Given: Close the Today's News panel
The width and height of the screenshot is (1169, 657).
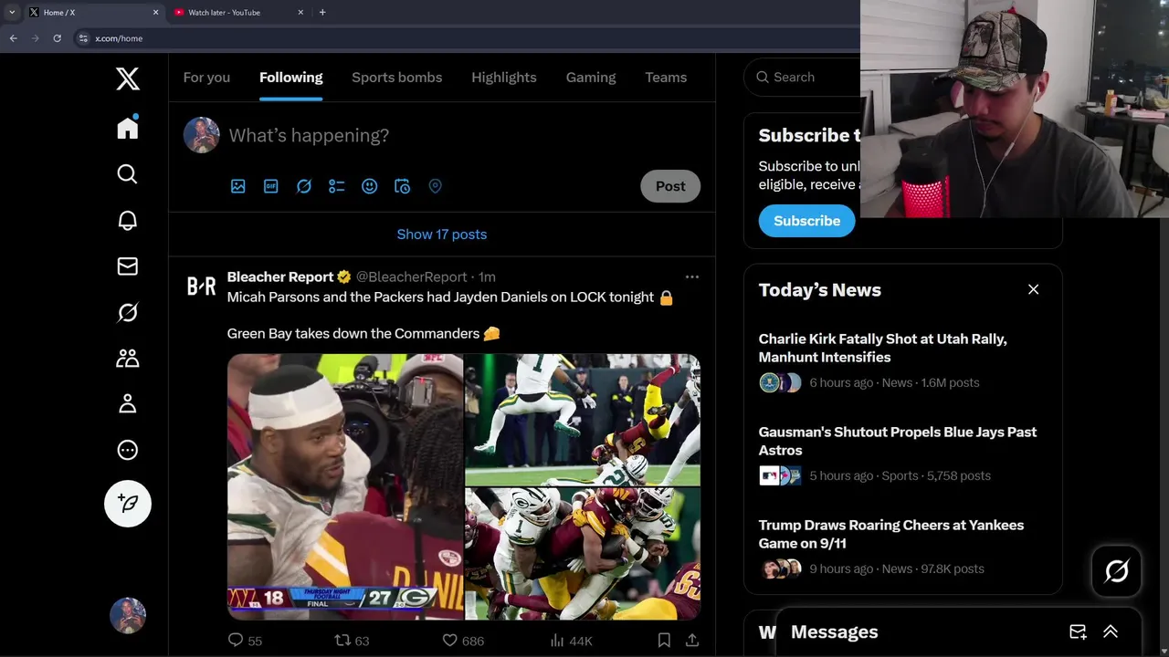Looking at the screenshot, I should [1034, 289].
